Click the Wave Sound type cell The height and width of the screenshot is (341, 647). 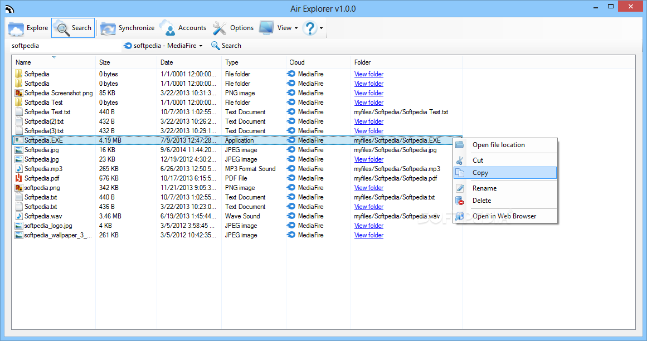[x=242, y=216]
